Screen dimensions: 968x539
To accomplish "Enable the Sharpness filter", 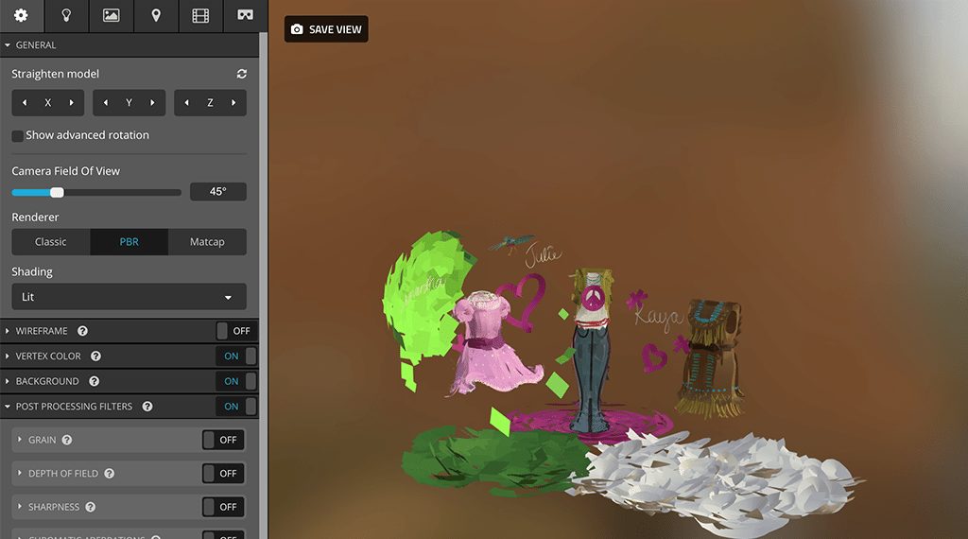I will (223, 507).
